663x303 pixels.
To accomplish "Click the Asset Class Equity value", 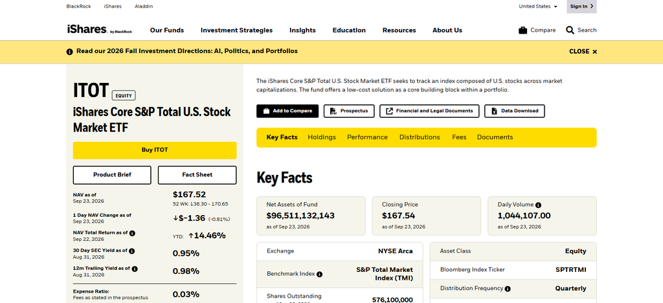I will [x=576, y=251].
